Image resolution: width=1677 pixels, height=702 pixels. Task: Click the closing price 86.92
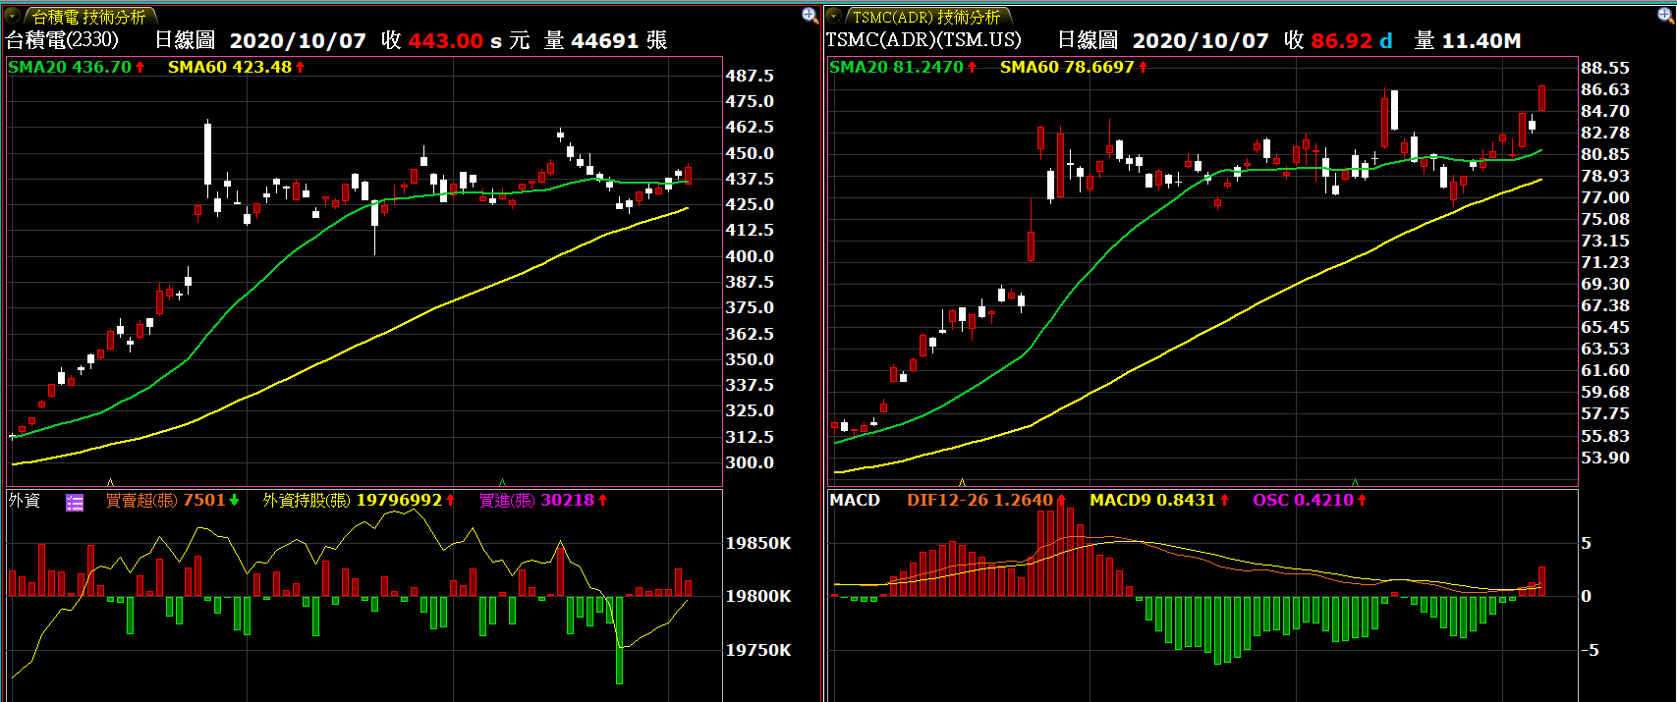(x=1342, y=41)
